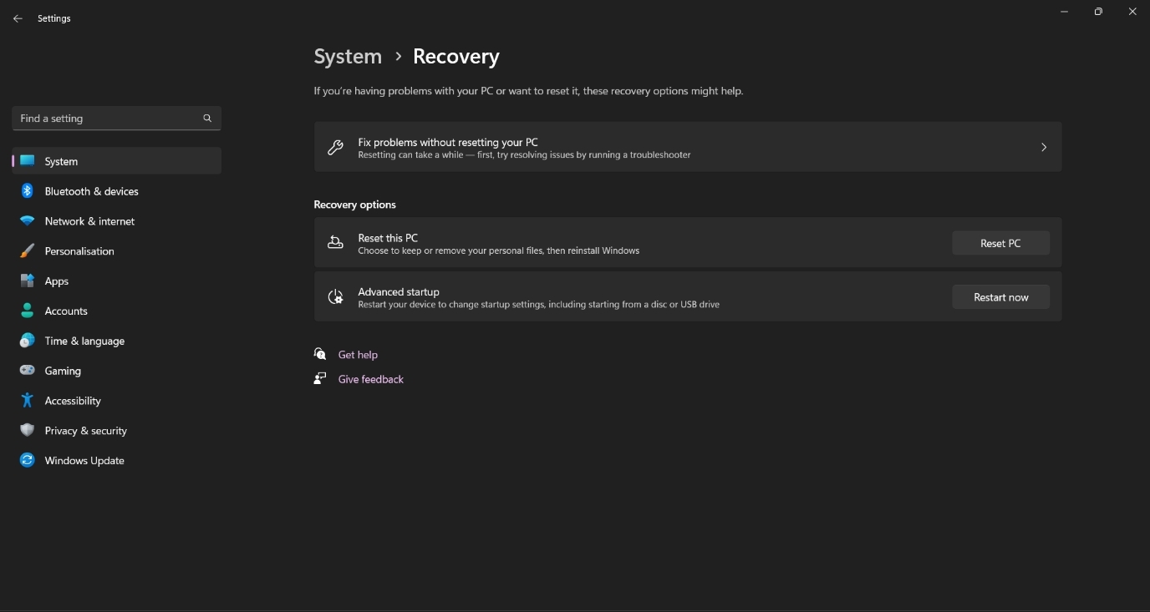Click the Reset this PC icon
Screen dimensions: 1150x612
click(x=335, y=243)
